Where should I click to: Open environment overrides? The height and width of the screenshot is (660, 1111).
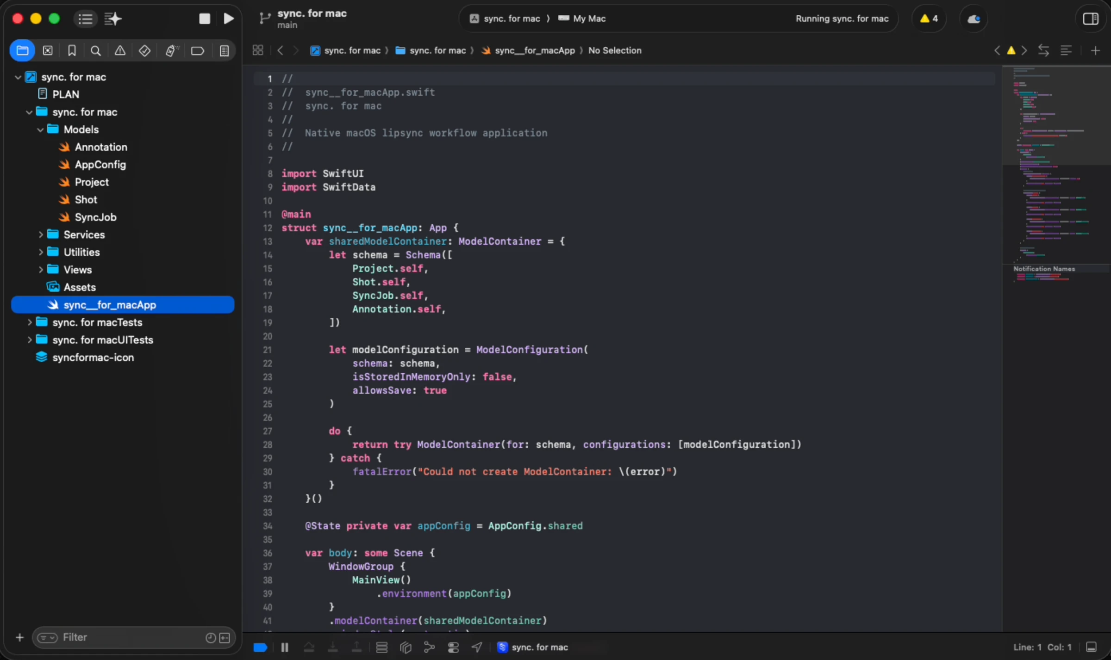(453, 648)
